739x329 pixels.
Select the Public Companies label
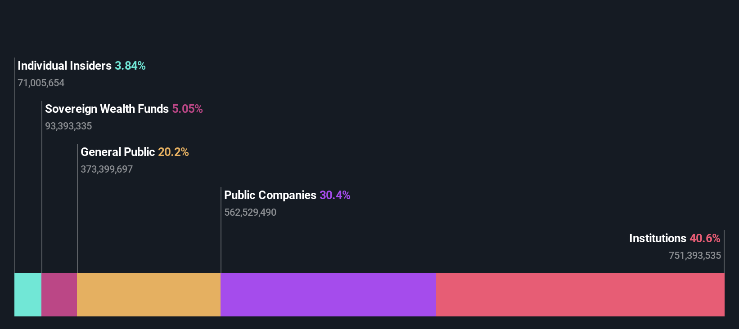270,195
